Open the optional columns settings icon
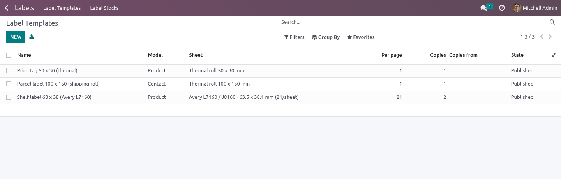This screenshot has height=179, width=561. pyautogui.click(x=554, y=55)
